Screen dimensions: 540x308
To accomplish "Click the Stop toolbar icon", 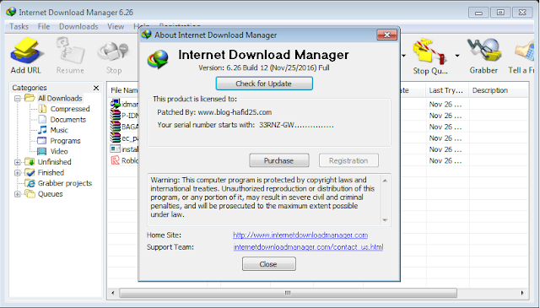I will (x=113, y=51).
